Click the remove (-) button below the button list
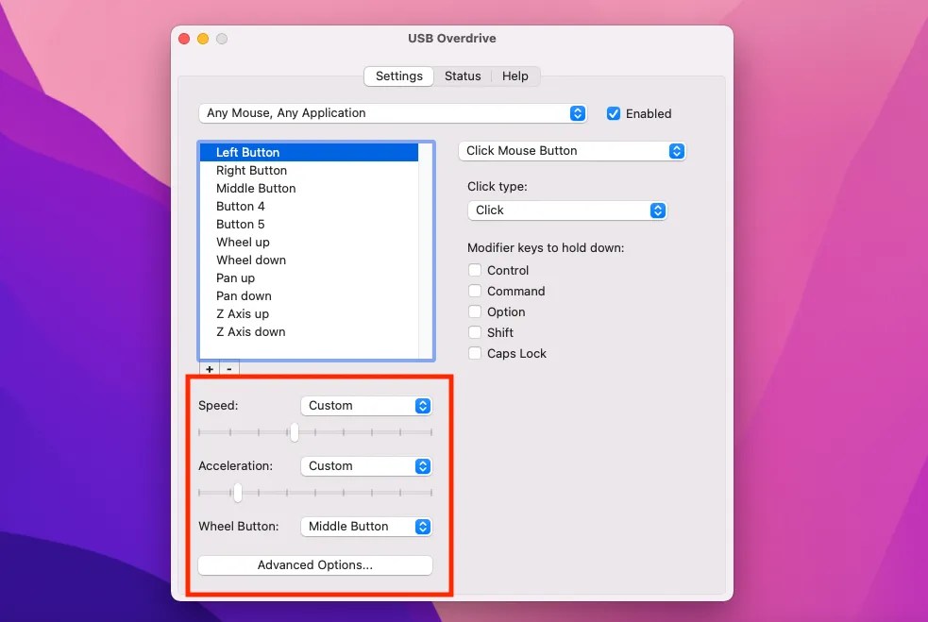 pyautogui.click(x=229, y=368)
